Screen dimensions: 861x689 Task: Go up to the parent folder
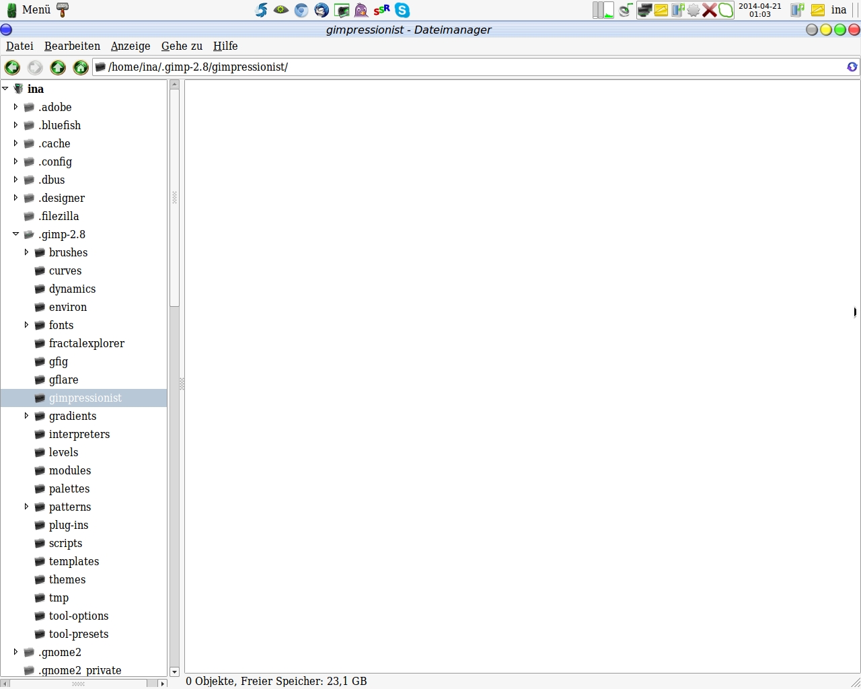(58, 67)
